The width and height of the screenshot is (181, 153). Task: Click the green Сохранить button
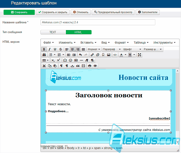[19, 12]
